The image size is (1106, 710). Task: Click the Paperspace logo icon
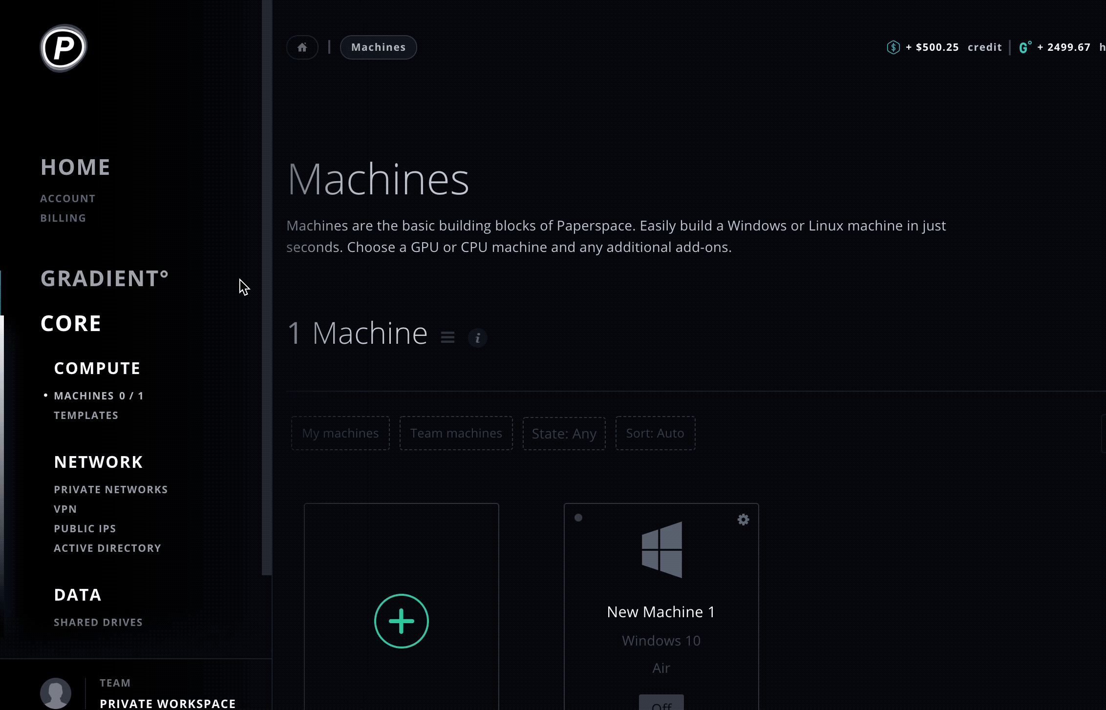click(64, 48)
